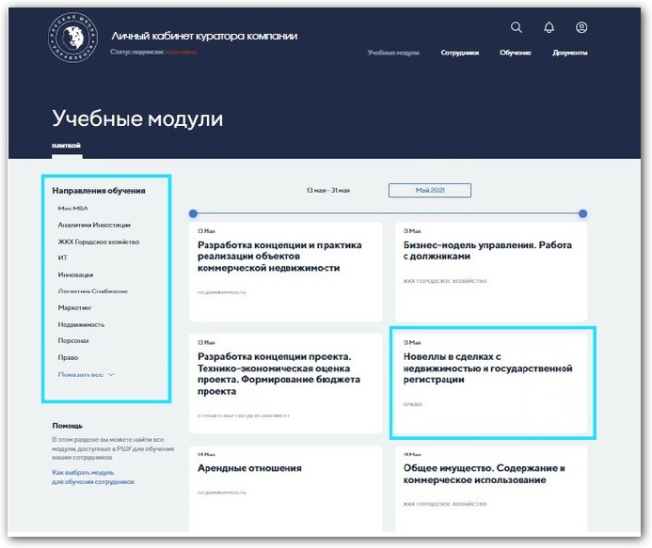This screenshot has width=652, height=548.
Task: Choose 'Недвижимость' in directions list
Action: pos(81,324)
